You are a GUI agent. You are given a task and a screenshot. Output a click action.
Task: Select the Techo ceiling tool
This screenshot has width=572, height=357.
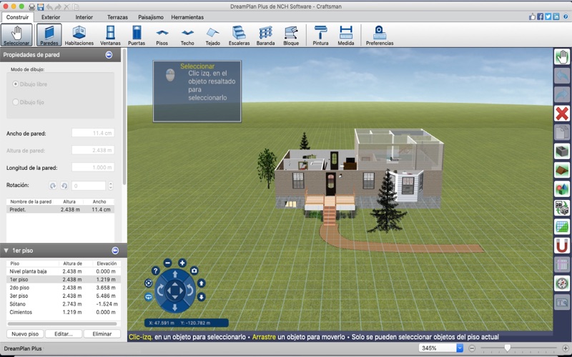187,35
